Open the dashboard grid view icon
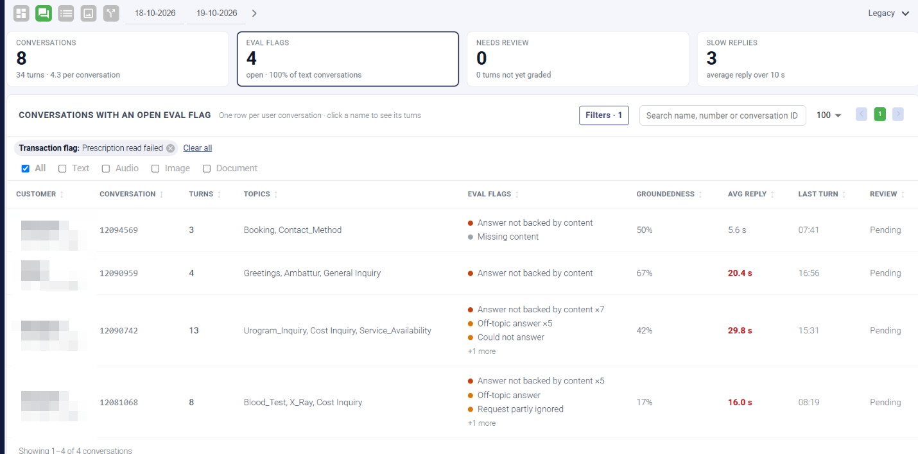Viewport: 918px width, 454px height. coord(21,13)
